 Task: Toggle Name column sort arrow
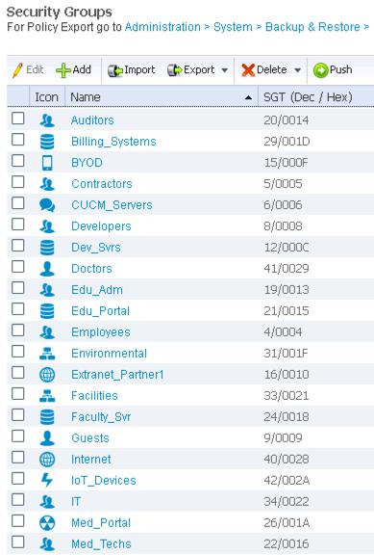(x=249, y=97)
